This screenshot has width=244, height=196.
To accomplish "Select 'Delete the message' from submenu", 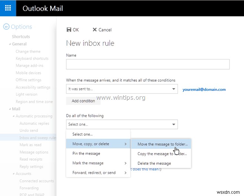I will pyautogui.click(x=154, y=163).
